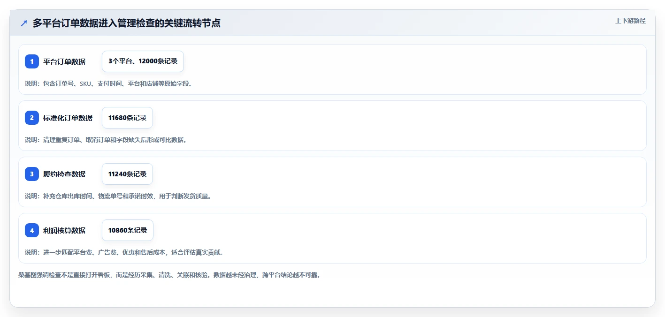
Task: Click the description about 补充仓库出库时间
Action: (118, 196)
